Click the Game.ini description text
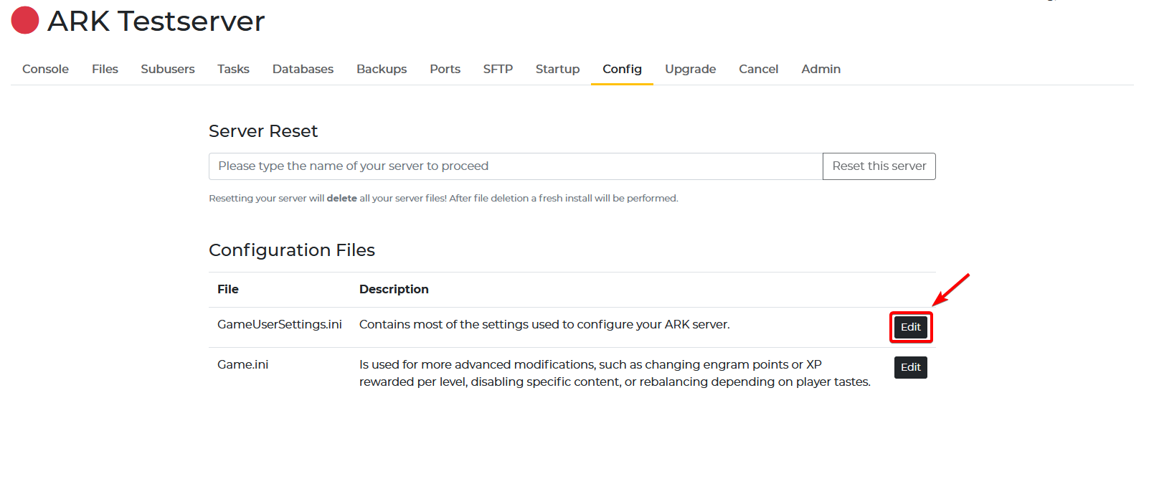Screen dimensions: 1149x502 tap(615, 373)
